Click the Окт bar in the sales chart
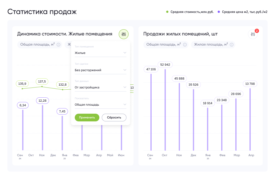 point(165,110)
